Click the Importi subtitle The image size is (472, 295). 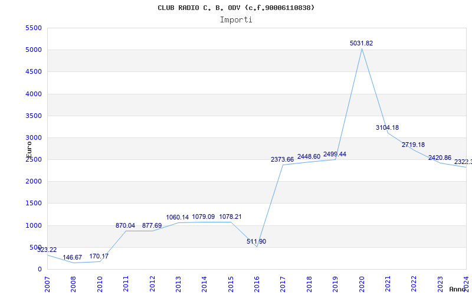coord(236,20)
